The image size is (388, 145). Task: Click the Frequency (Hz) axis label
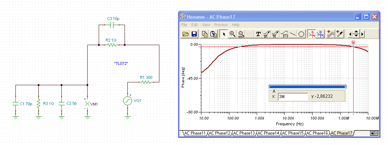point(290,124)
